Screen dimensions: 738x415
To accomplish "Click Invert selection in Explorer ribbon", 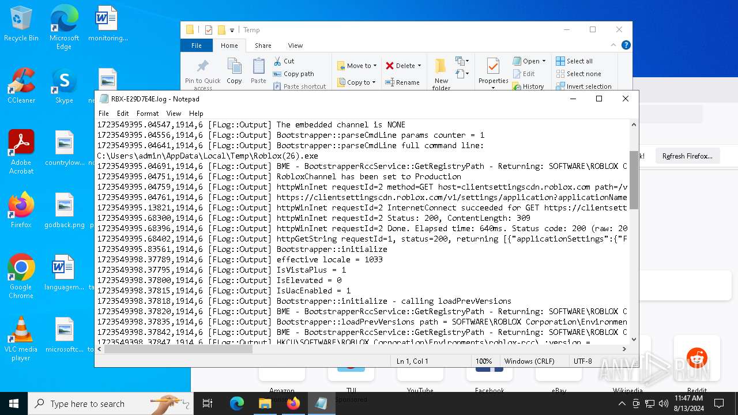I will click(583, 86).
